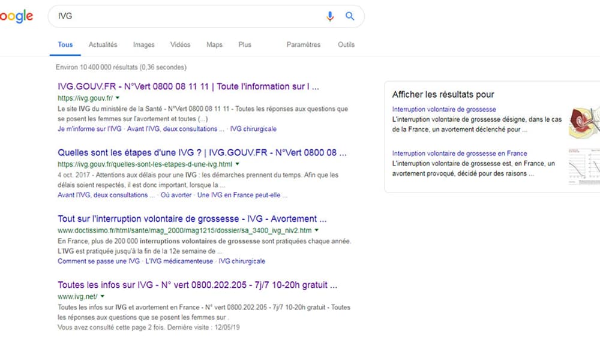Open the Outils options

pyautogui.click(x=346, y=44)
